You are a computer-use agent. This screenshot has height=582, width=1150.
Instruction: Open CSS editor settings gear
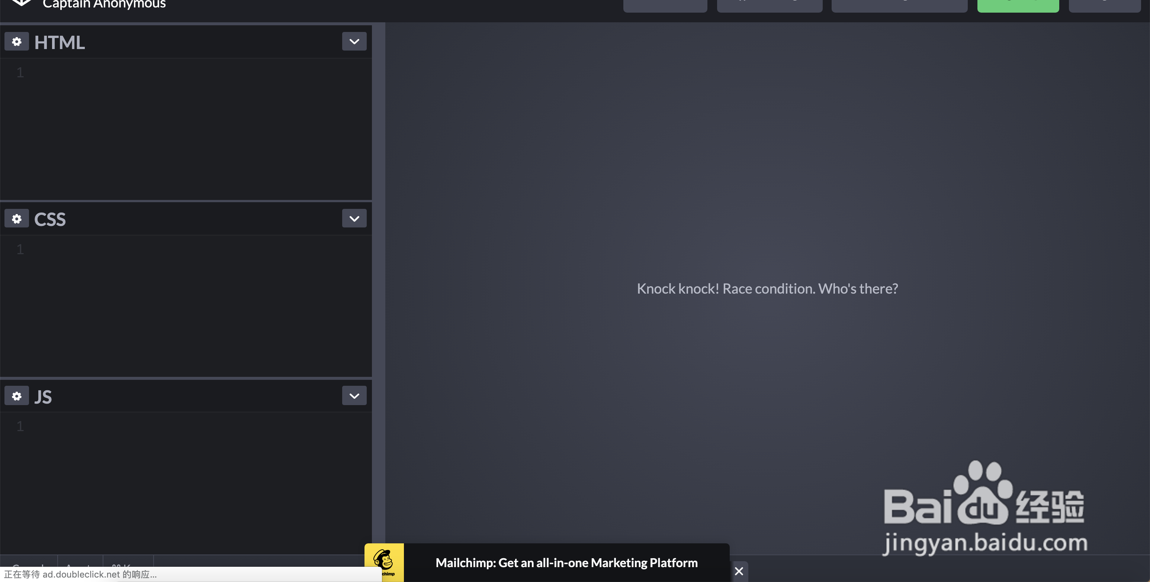tap(16, 219)
